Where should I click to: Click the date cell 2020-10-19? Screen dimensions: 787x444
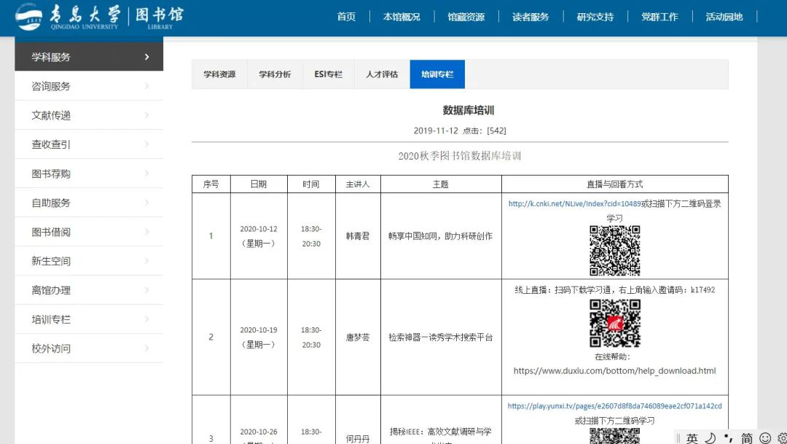tap(259, 337)
